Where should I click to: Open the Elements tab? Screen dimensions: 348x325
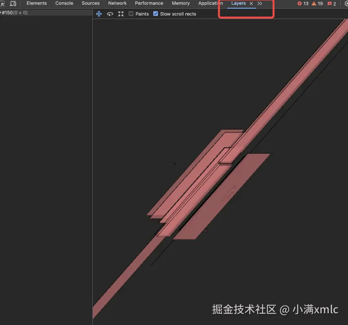pos(37,3)
